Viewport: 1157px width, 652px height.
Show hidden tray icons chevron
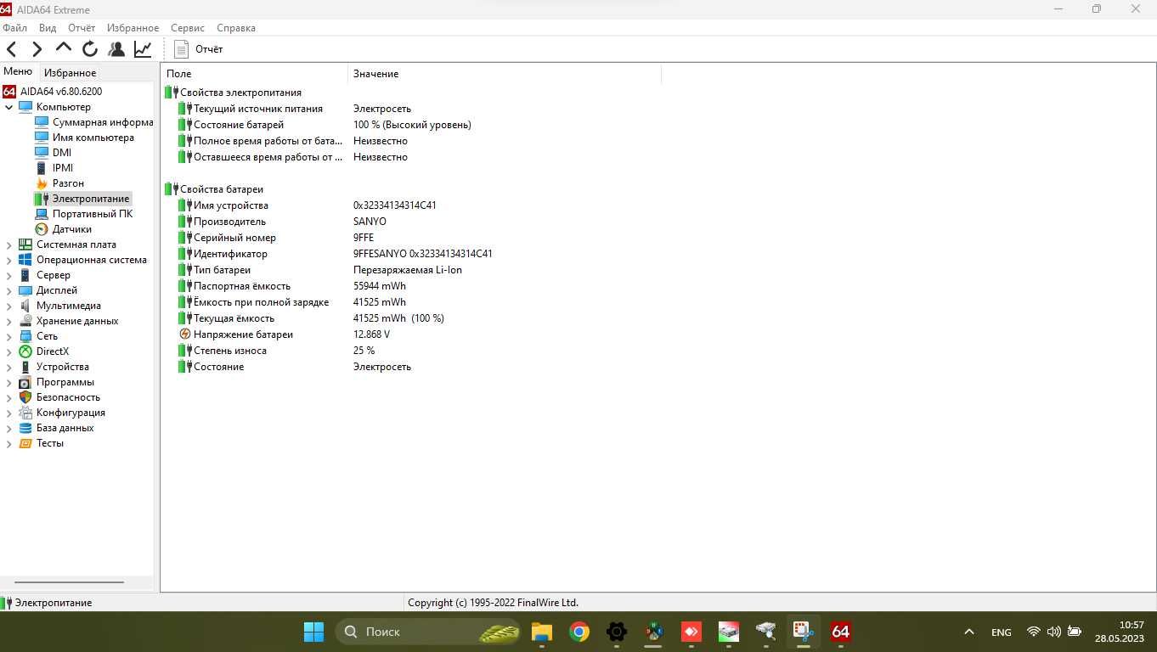[x=968, y=632]
